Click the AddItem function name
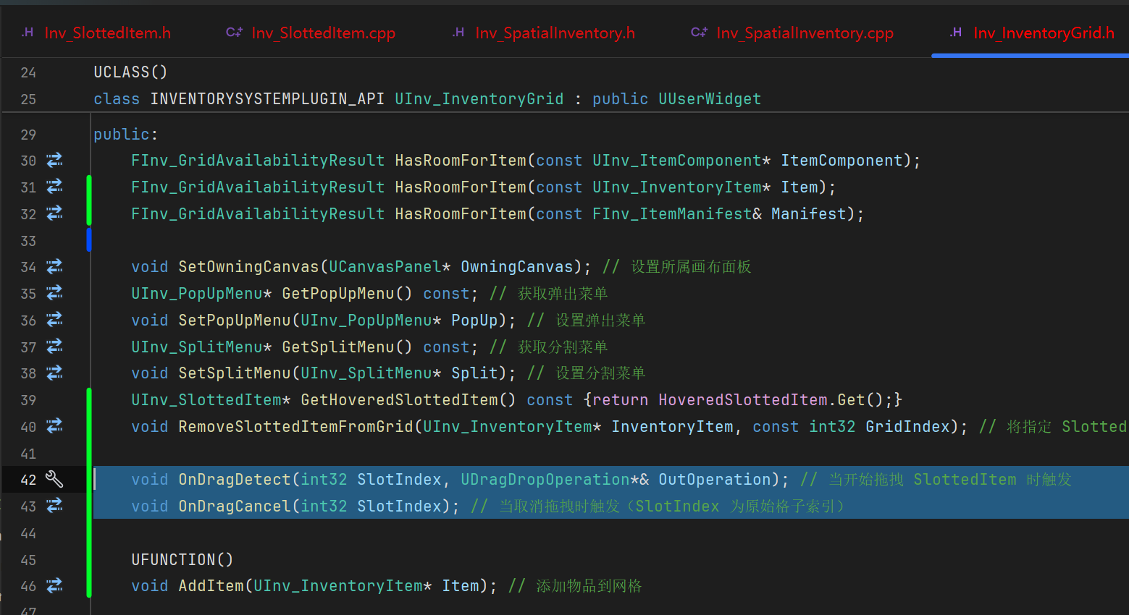The image size is (1129, 615). click(211, 585)
